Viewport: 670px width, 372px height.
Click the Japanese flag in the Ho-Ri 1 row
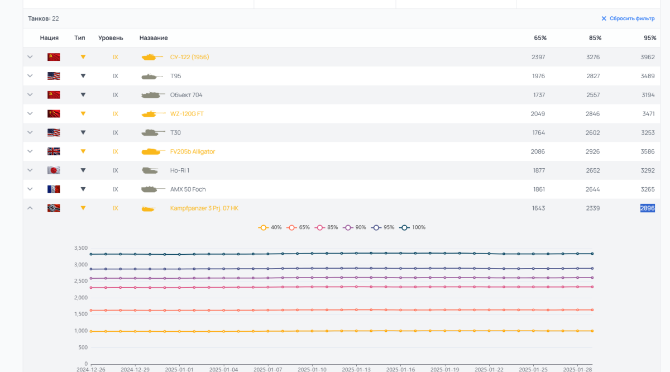[54, 170]
